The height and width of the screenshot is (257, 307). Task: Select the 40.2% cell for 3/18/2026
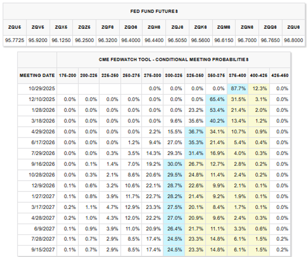click(x=217, y=121)
